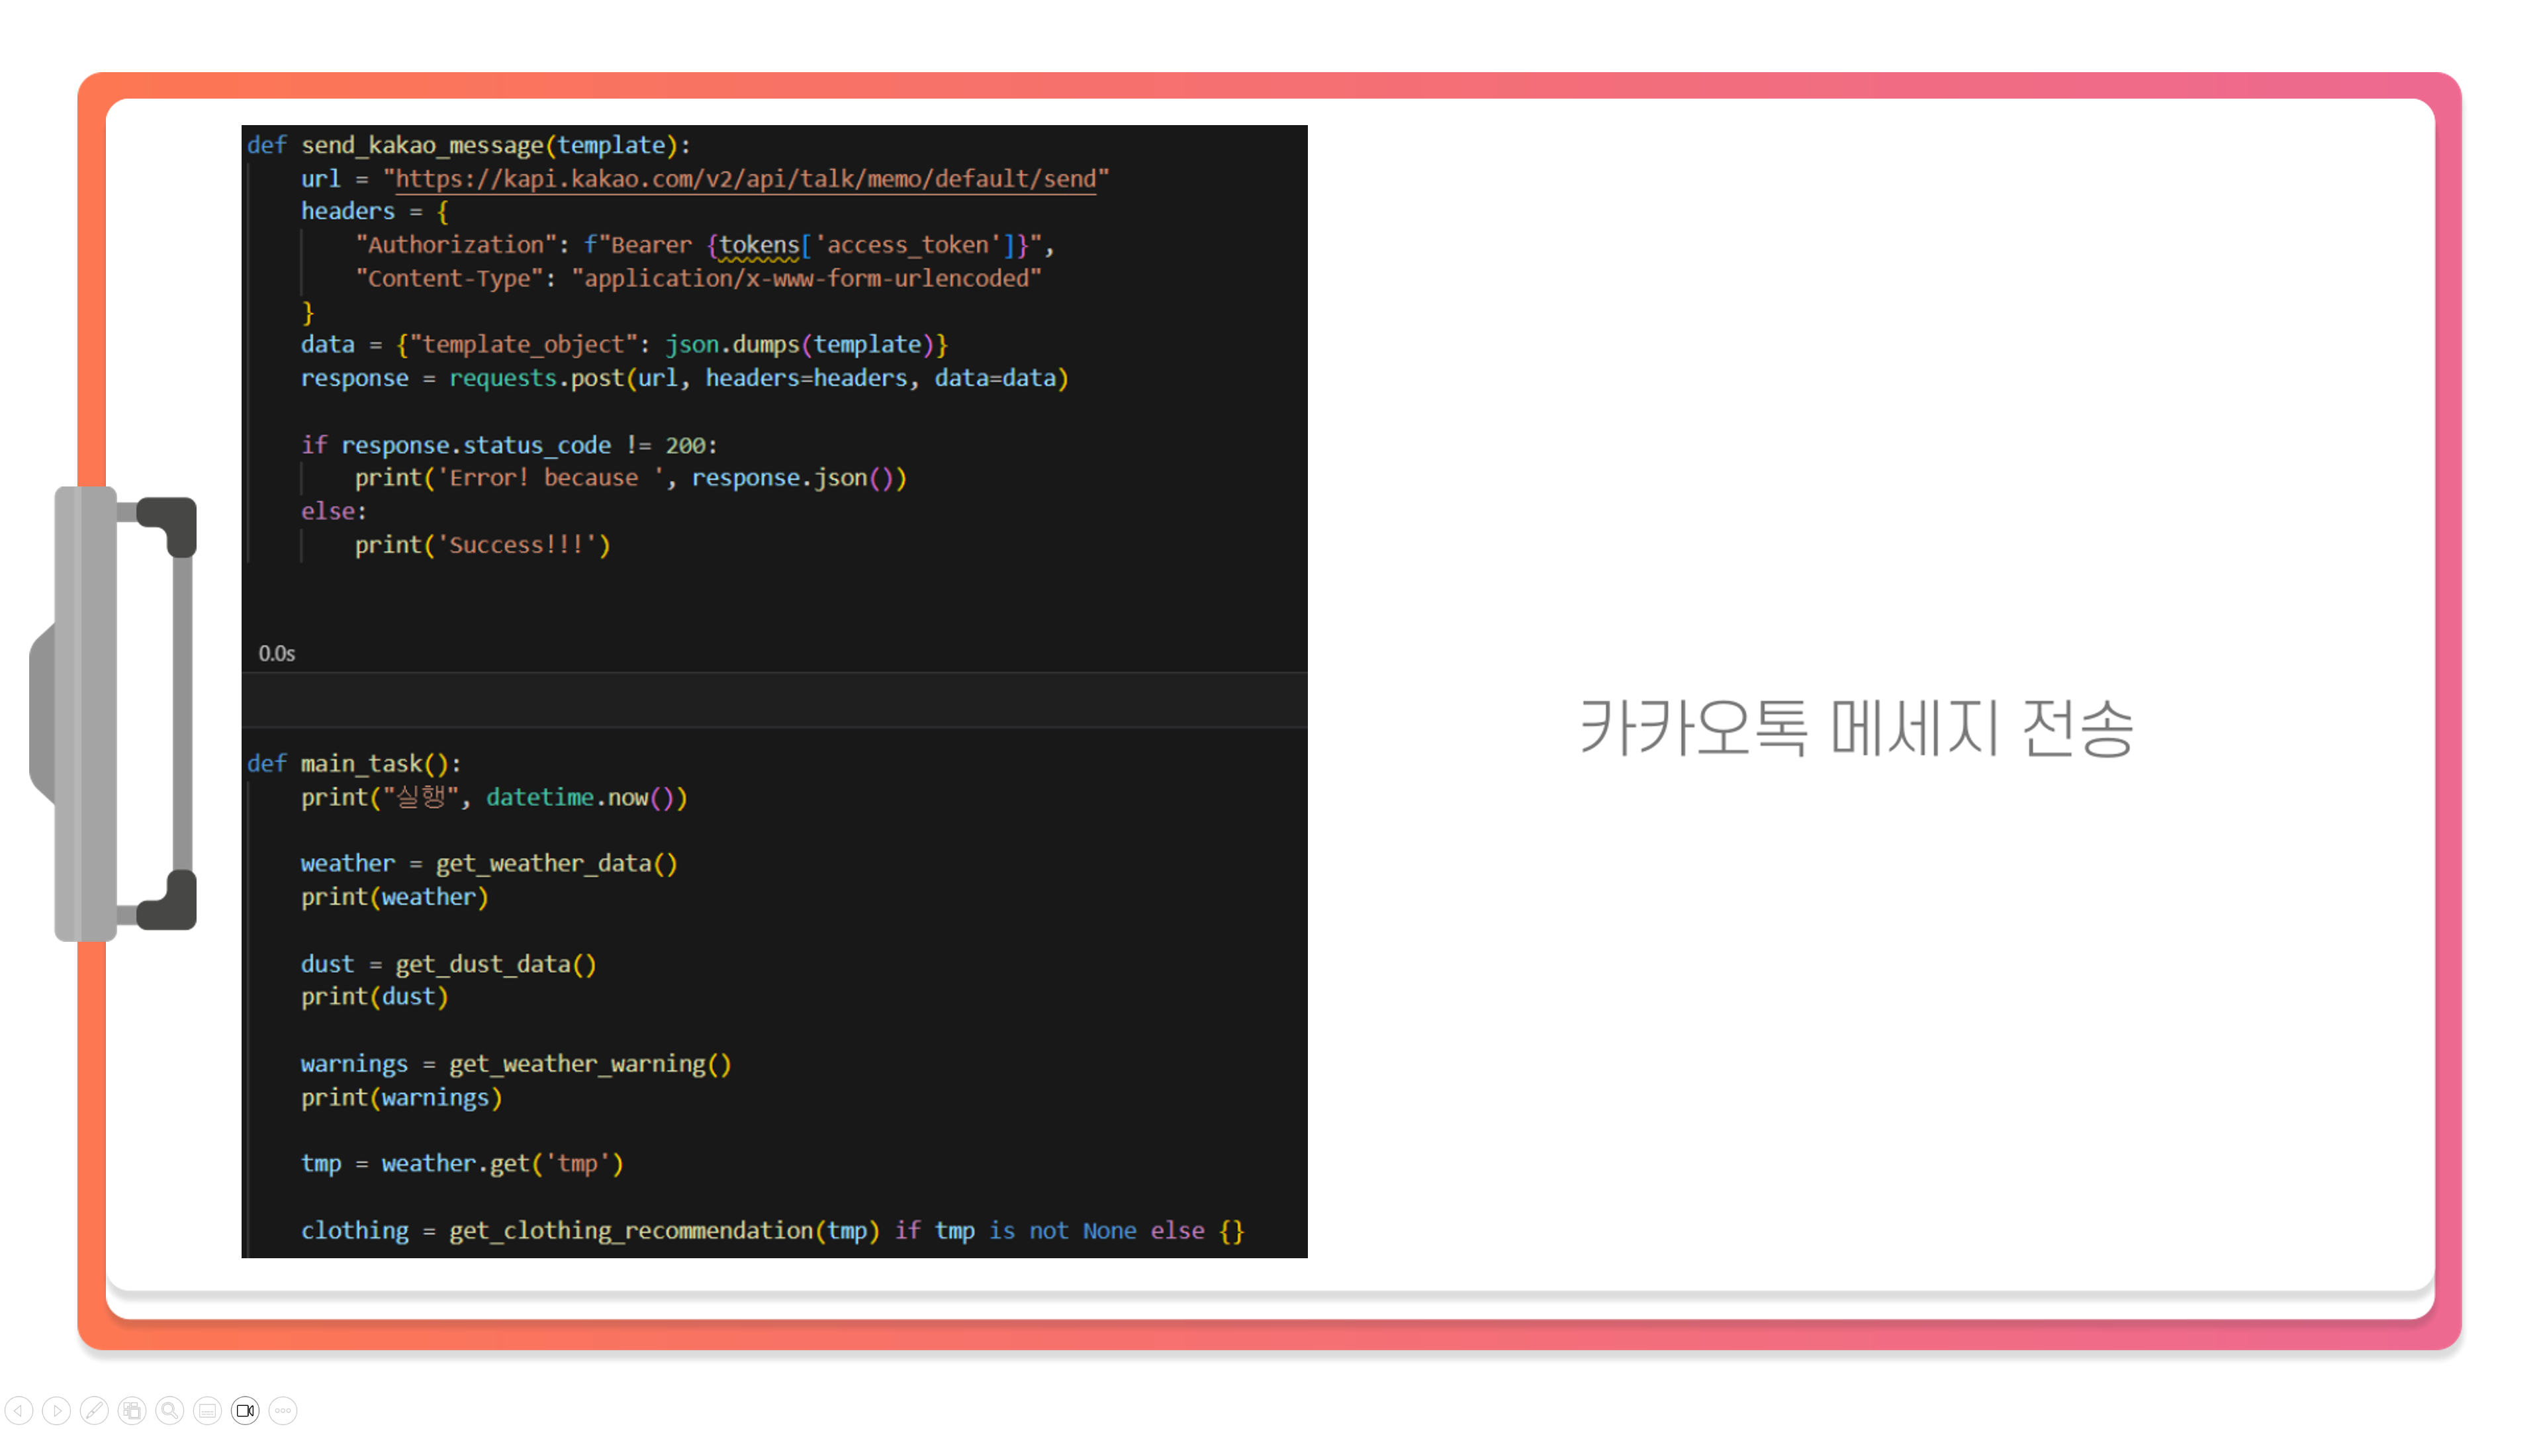Click the 카카오톡 메세지 전송 title text

pyautogui.click(x=1857, y=728)
